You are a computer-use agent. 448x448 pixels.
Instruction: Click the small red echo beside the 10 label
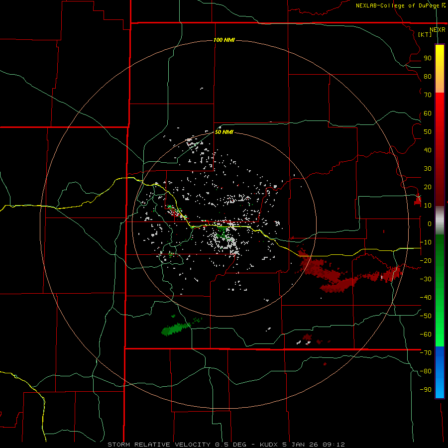pos(418,200)
